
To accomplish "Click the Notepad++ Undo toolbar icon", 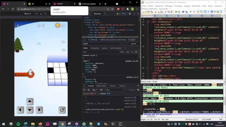I will click(x=176, y=12).
